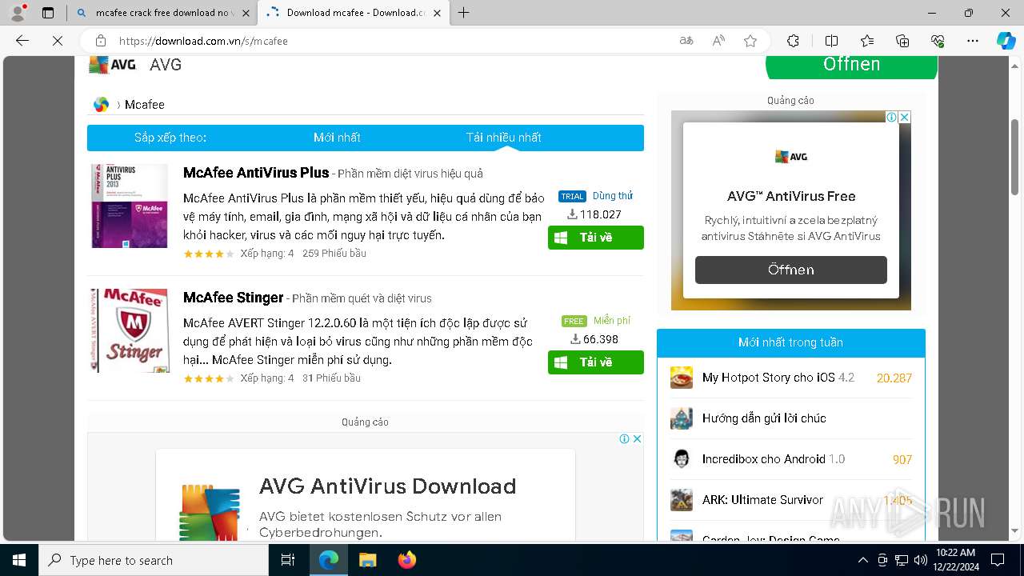Click the AntiVirus Plus star rating
Screen dimensions: 1024x576
click(209, 254)
